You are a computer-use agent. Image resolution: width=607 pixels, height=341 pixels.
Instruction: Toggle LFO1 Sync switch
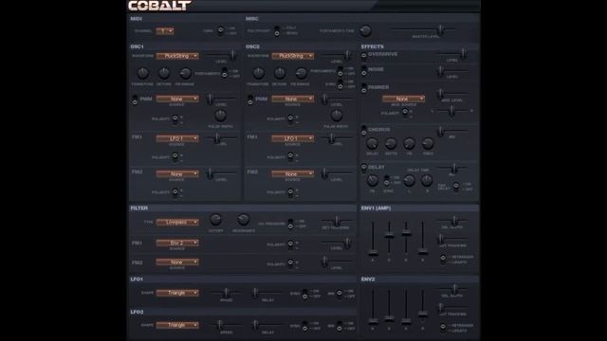click(x=305, y=294)
